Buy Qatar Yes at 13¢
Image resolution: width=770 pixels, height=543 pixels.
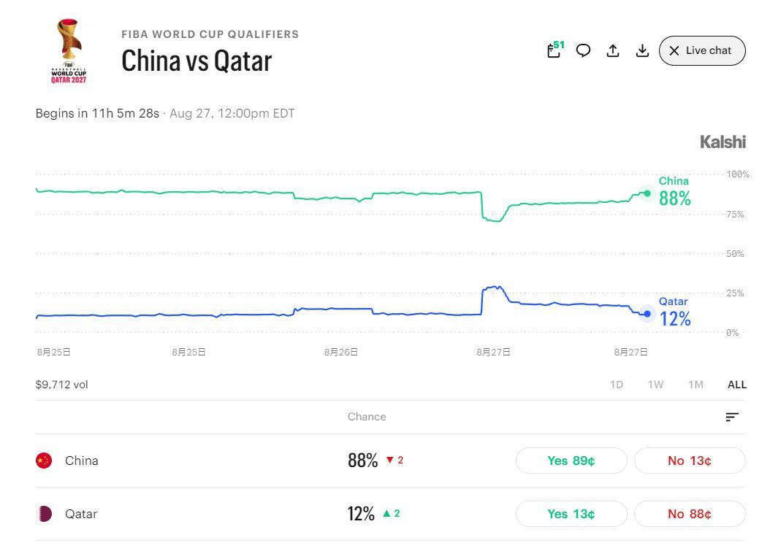(571, 514)
